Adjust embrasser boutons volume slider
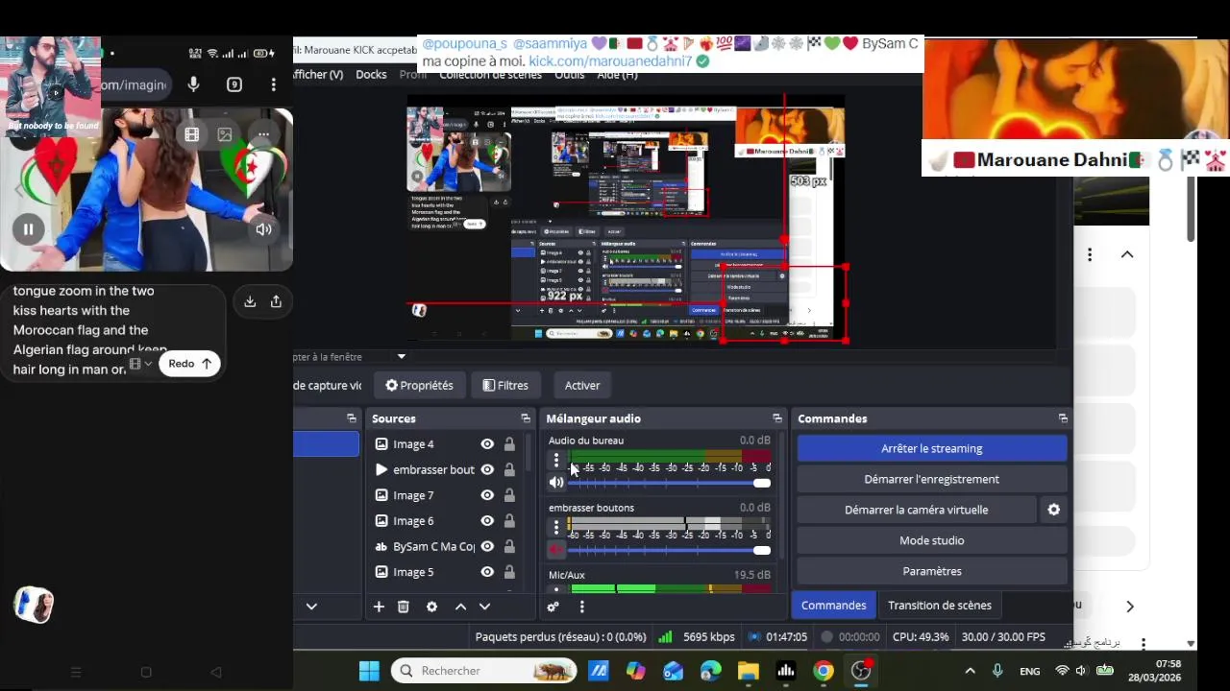 [x=670, y=550]
